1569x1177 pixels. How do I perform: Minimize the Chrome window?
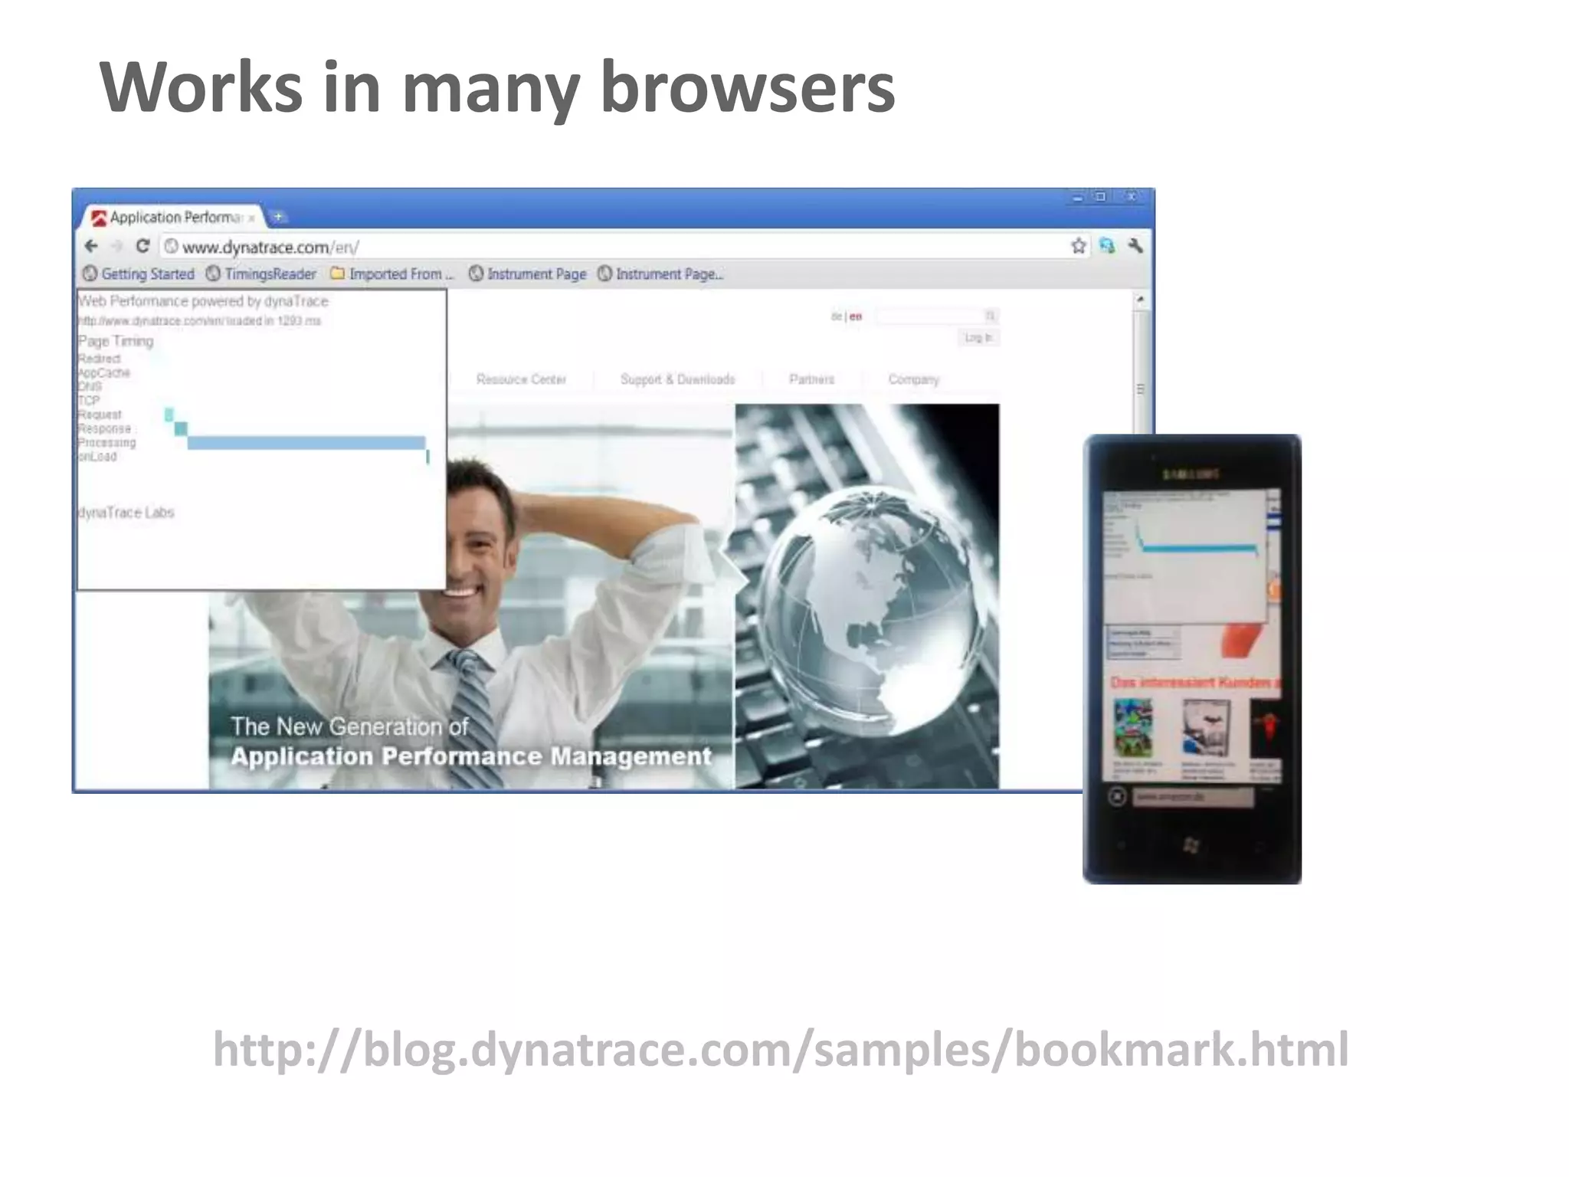point(1077,197)
